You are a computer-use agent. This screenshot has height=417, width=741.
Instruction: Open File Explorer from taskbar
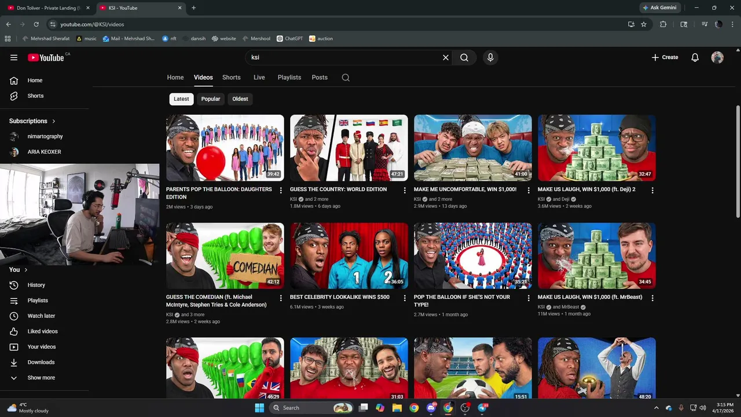(397, 408)
